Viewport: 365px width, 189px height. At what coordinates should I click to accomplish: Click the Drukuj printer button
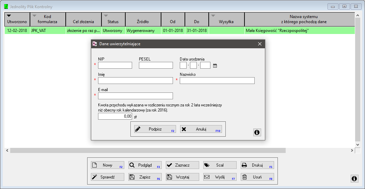[x=257, y=165]
